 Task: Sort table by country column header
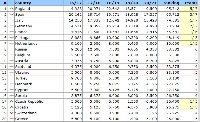[23, 3]
